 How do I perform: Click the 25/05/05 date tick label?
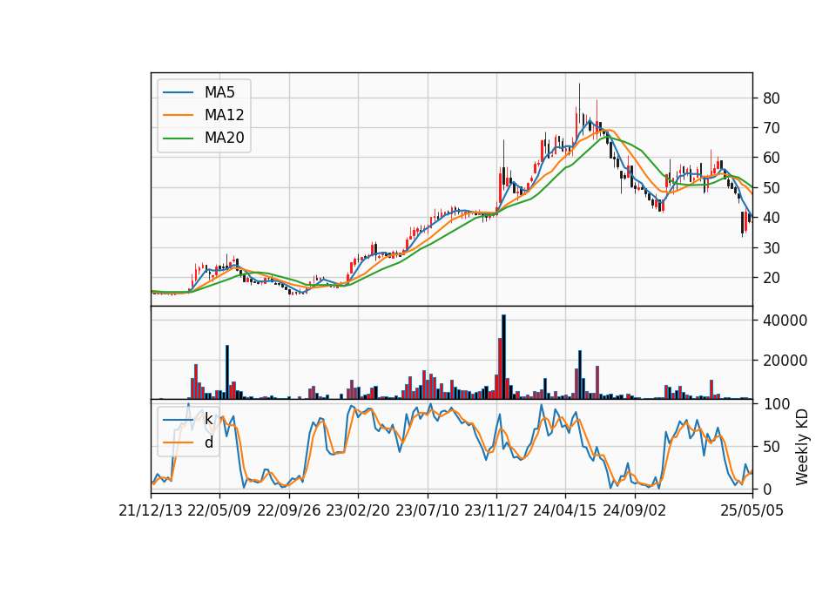point(752,510)
